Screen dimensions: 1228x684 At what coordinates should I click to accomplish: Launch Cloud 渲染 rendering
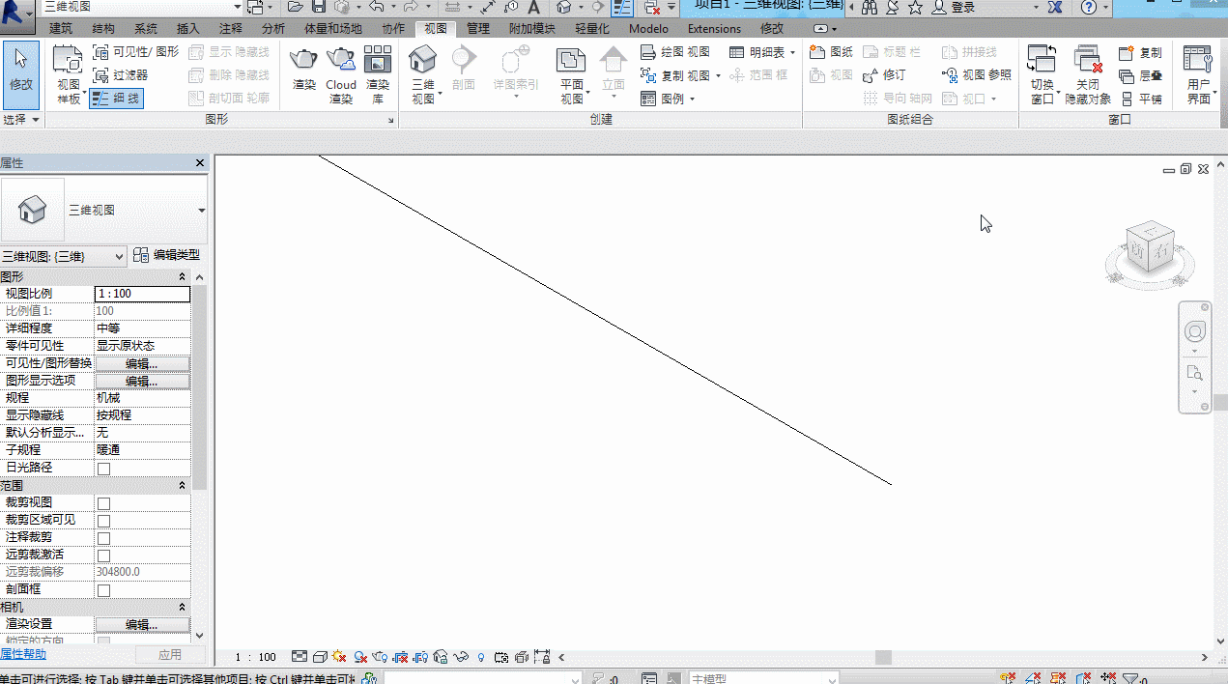[341, 74]
